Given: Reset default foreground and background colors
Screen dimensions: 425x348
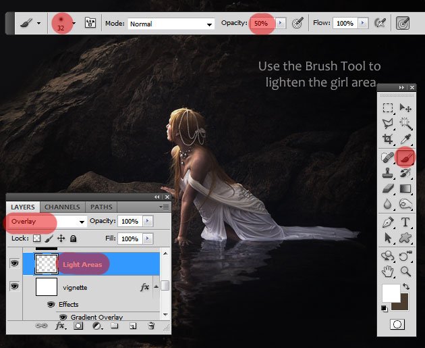Looking at the screenshot, I should click(x=384, y=308).
